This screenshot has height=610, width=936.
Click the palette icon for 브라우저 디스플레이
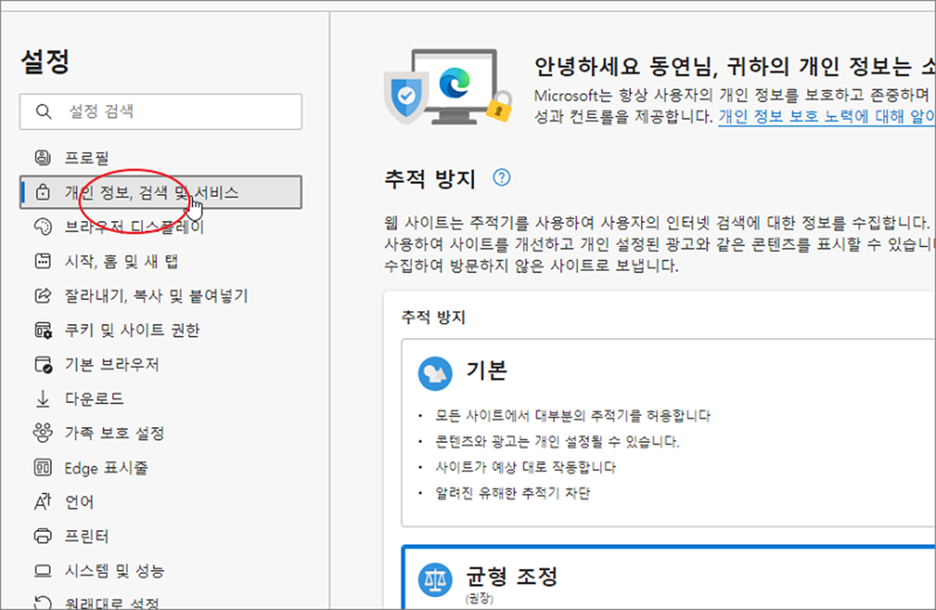click(43, 226)
